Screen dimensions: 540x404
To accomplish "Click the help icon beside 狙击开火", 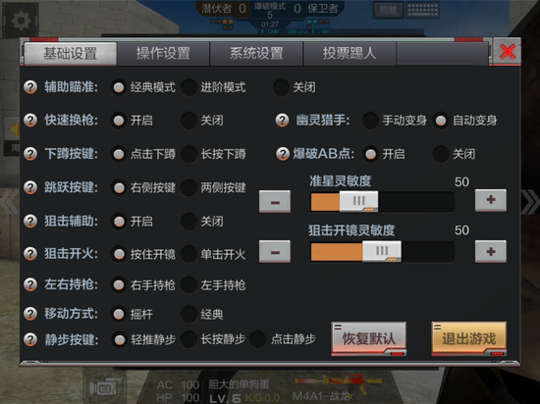I will (x=30, y=254).
